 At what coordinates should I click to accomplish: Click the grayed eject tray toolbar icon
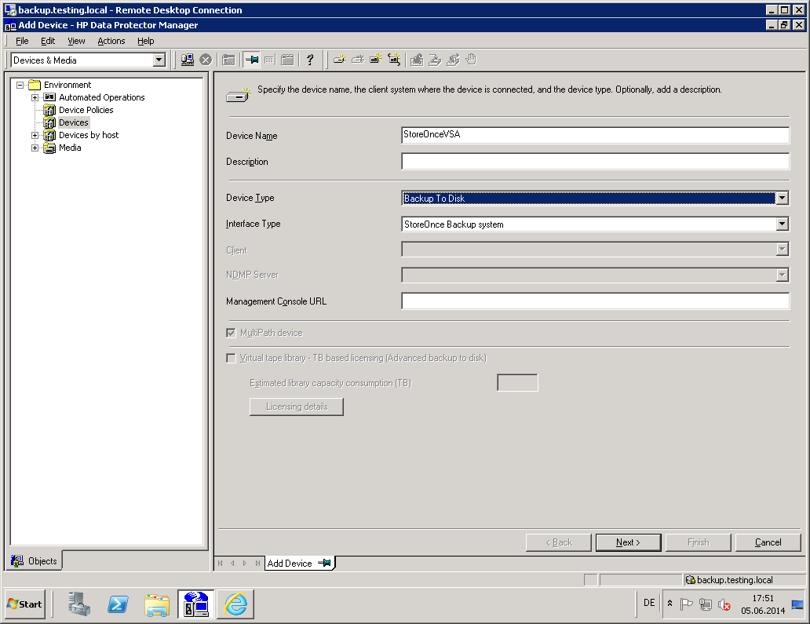click(x=435, y=60)
